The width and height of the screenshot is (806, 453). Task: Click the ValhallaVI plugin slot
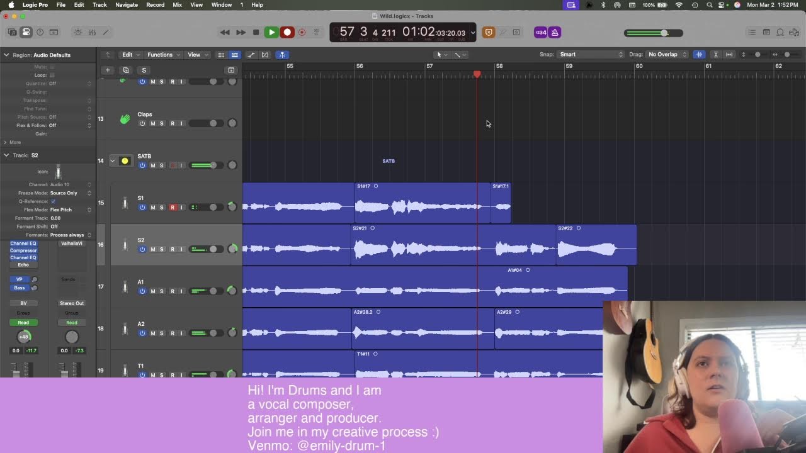click(x=72, y=243)
